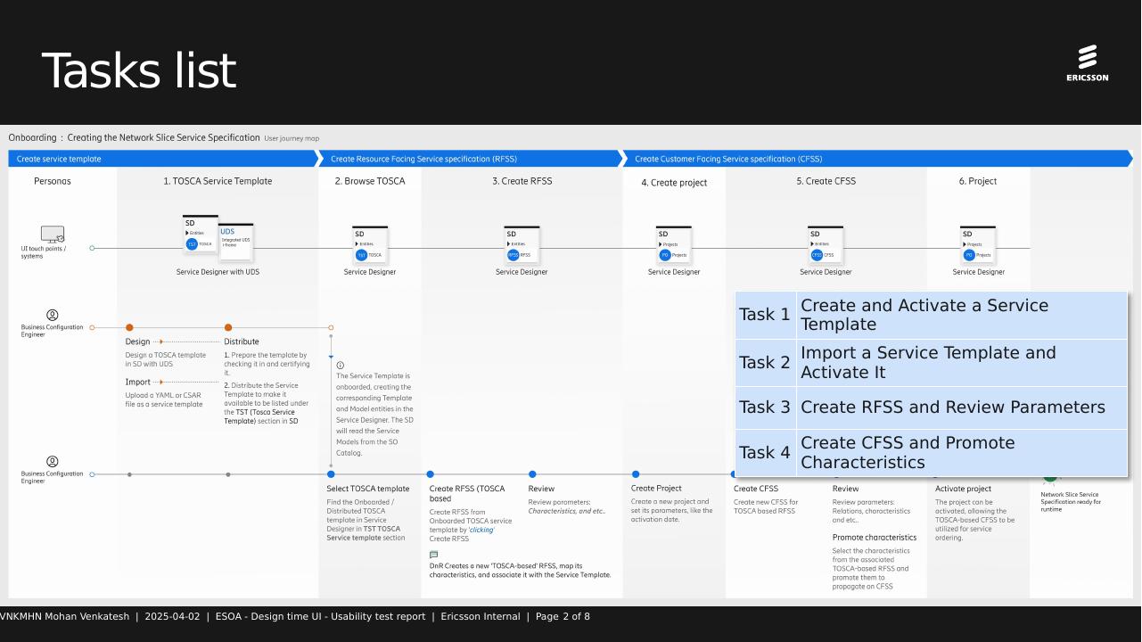
Task: Click the Create CFSS step heading
Action: click(756, 489)
